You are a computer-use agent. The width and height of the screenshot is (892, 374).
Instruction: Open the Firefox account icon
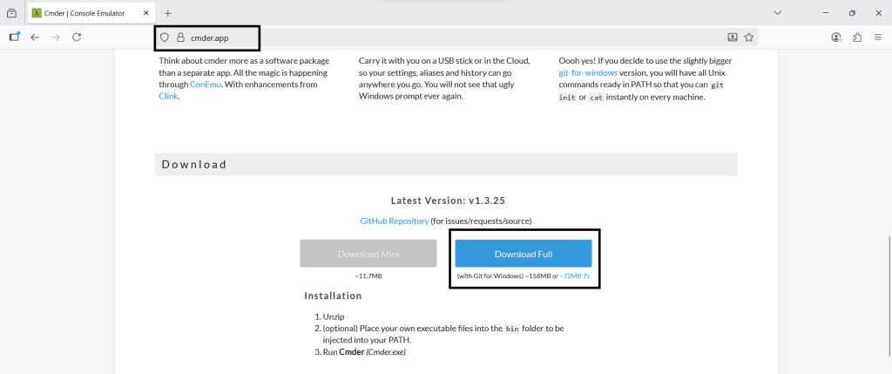click(836, 37)
